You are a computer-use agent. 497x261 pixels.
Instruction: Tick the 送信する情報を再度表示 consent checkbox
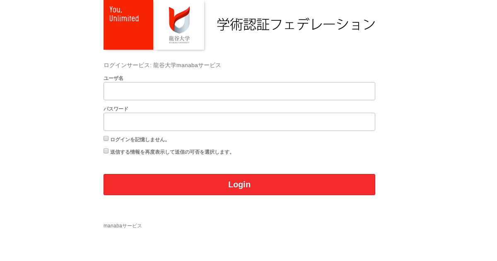point(106,151)
